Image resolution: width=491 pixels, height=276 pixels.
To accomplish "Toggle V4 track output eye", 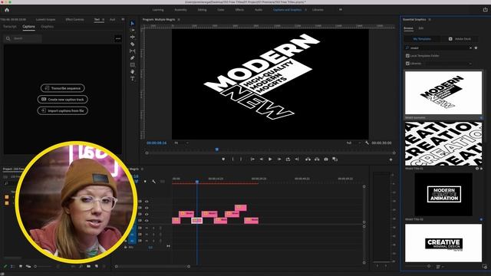I will tap(147, 202).
